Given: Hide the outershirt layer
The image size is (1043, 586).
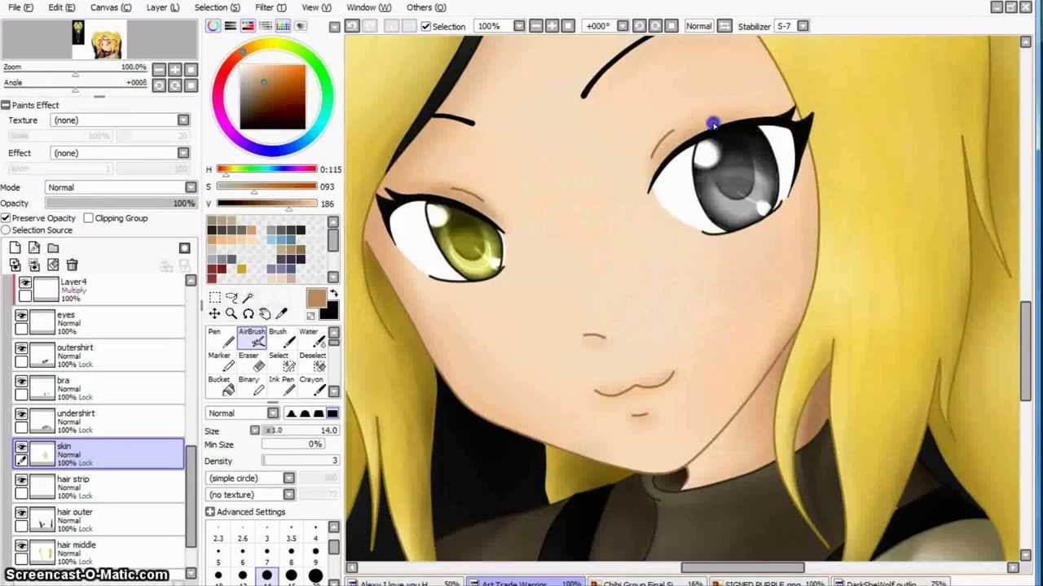Looking at the screenshot, I should pyautogui.click(x=21, y=348).
